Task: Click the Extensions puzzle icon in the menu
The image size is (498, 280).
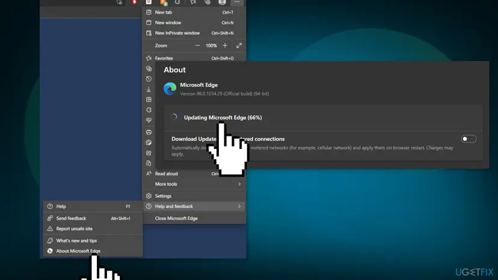Action: point(149,110)
